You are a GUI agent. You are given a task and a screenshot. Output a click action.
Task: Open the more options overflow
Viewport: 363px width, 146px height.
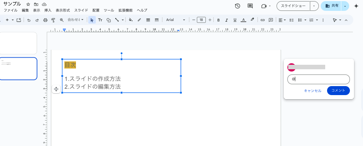click(x=323, y=20)
